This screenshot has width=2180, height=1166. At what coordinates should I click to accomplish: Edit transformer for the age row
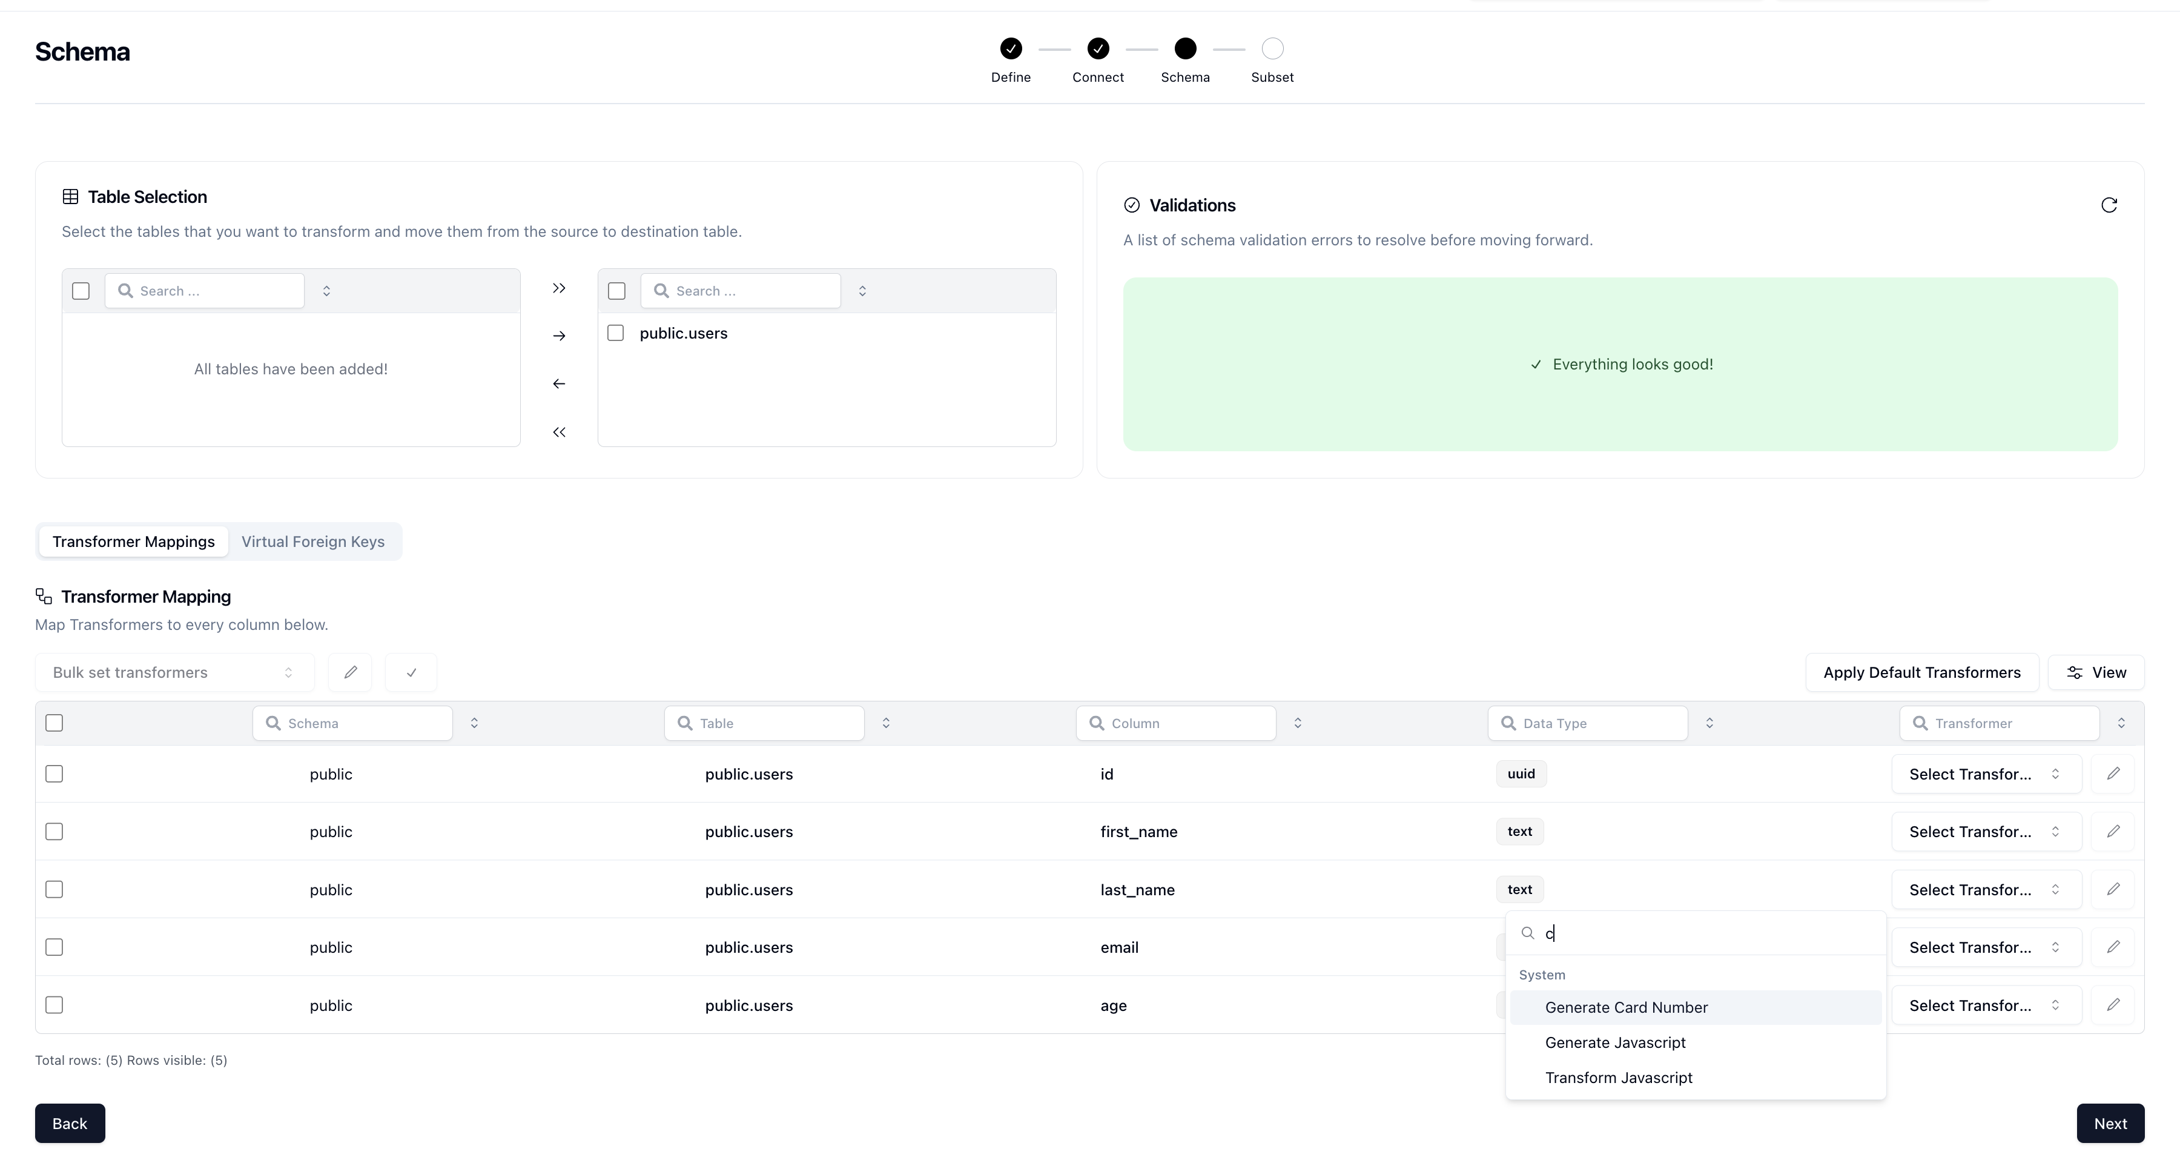pos(2113,1005)
